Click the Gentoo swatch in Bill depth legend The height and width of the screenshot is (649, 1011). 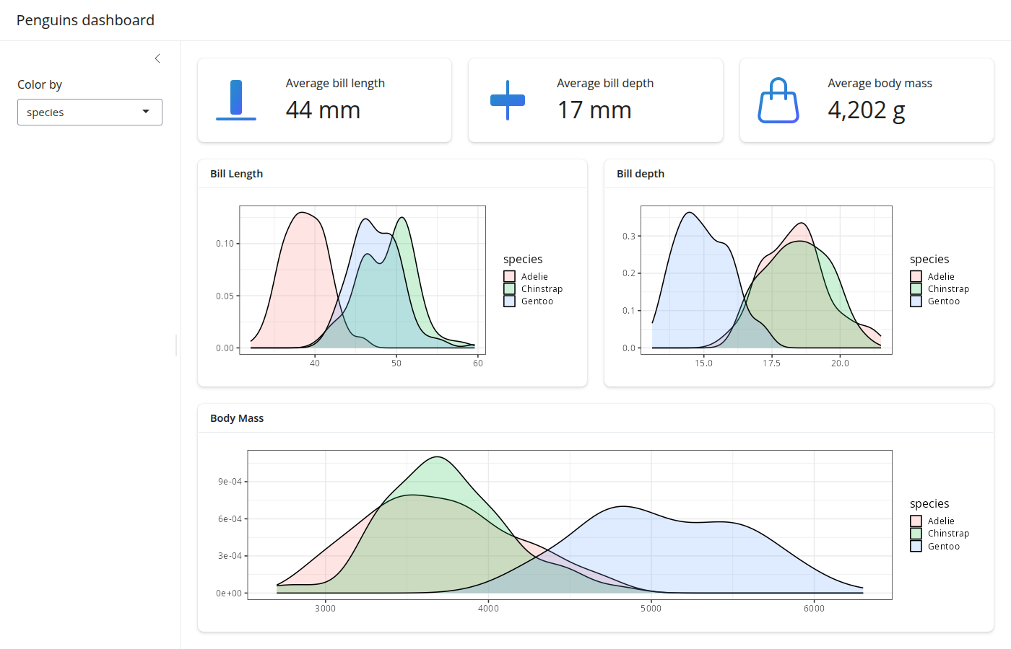916,301
